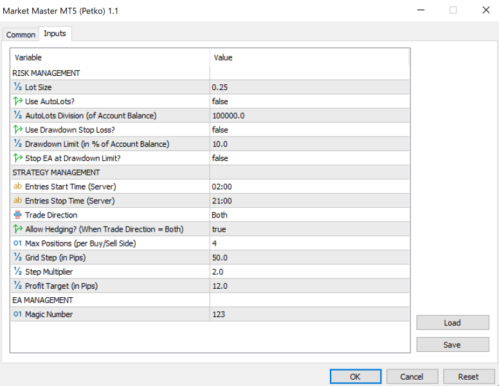Click the Use AutoLots boolean icon
499x386 pixels.
(x=17, y=102)
